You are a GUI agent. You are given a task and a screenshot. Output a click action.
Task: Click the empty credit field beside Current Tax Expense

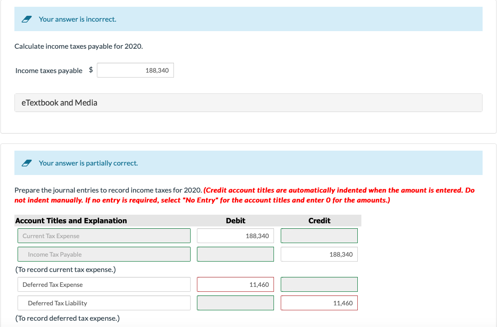pyautogui.click(x=319, y=235)
